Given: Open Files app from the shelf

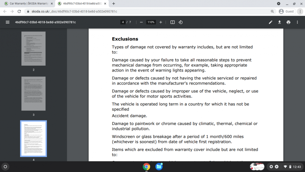Looking at the screenshot, I should [x=159, y=167].
